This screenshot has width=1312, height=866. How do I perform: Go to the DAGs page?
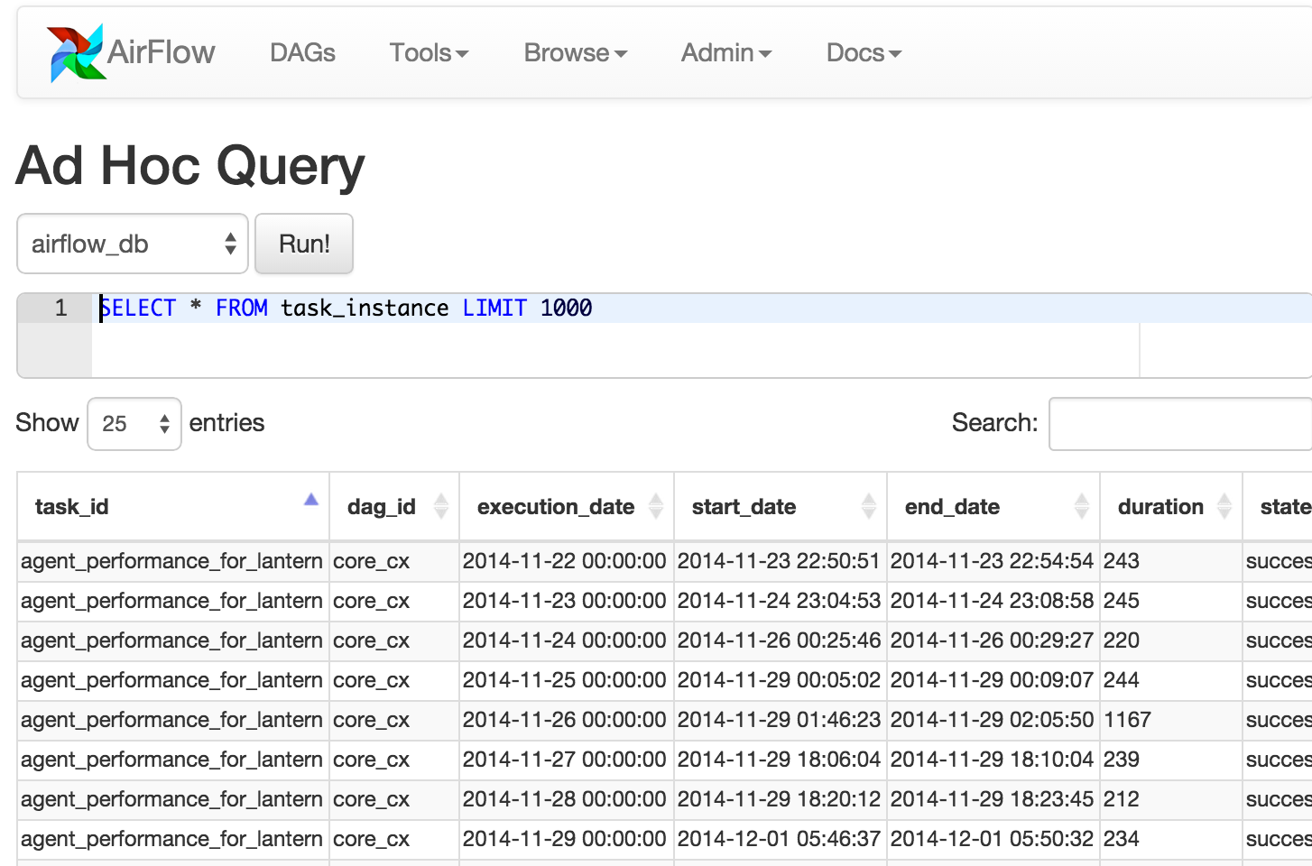click(302, 53)
